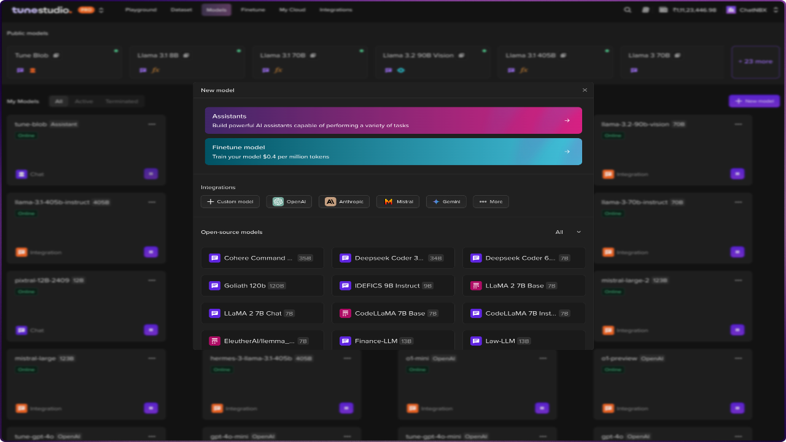Image resolution: width=786 pixels, height=442 pixels.
Task: Click the hermes-3-llama-3.1-405b card title
Action: click(251, 358)
